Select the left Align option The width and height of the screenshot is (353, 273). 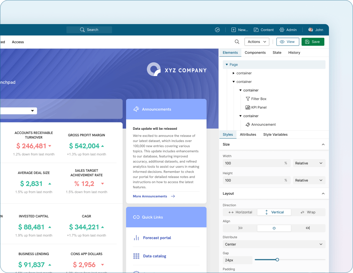click(240, 228)
